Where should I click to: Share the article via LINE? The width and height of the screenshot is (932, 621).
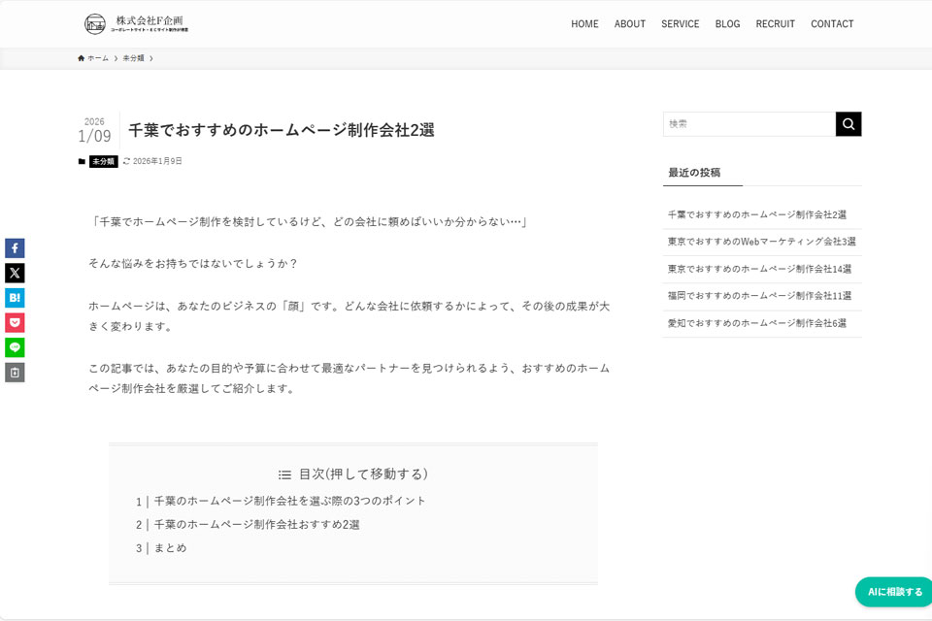coord(14,346)
